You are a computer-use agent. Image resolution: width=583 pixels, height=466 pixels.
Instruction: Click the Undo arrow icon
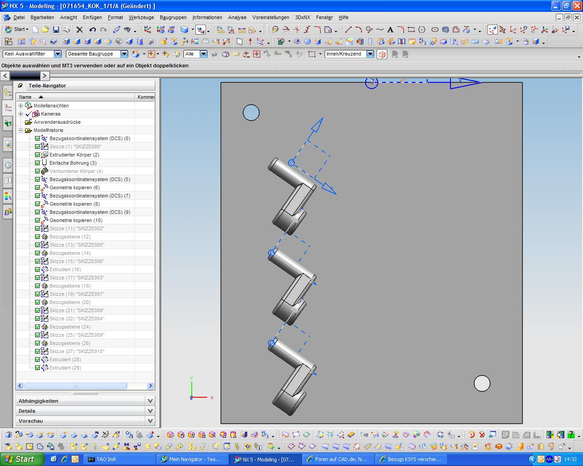[92, 30]
